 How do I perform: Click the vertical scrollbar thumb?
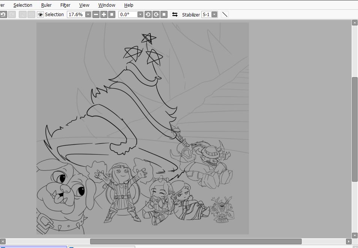pos(355,129)
